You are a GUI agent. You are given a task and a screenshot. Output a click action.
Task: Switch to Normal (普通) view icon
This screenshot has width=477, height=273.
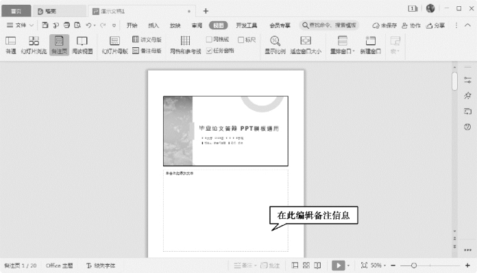point(11,40)
